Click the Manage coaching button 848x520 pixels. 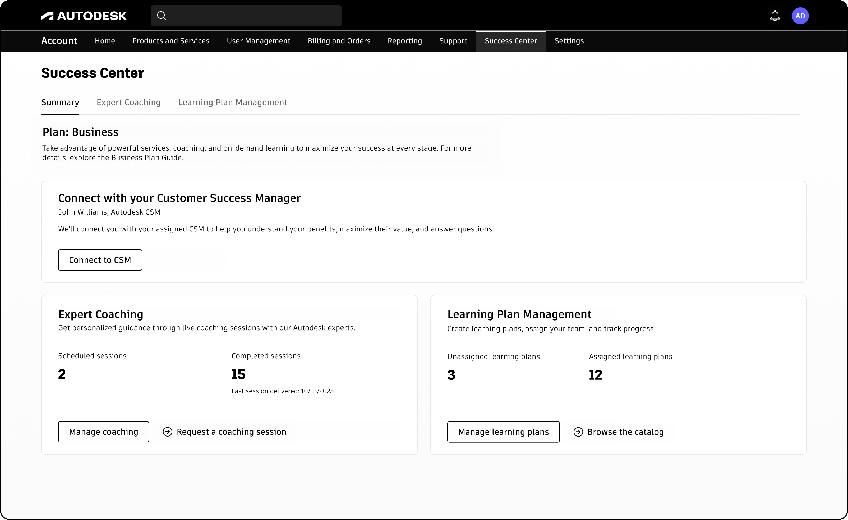[x=103, y=431]
